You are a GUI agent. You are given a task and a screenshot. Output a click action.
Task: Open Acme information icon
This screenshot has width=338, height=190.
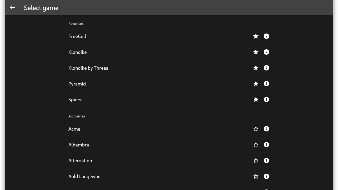(266, 129)
